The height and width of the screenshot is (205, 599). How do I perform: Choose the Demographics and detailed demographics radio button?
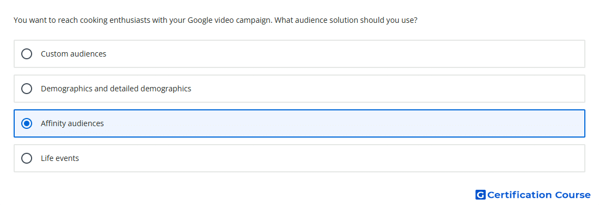tap(27, 89)
